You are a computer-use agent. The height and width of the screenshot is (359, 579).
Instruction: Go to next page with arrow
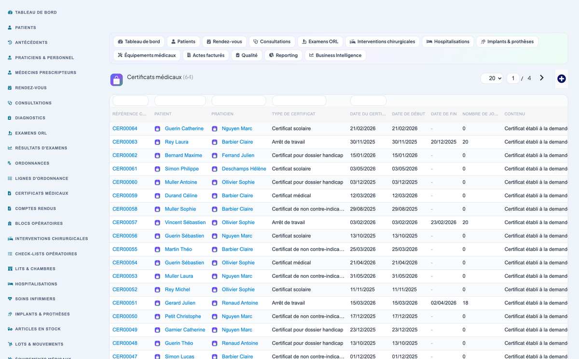coord(542,78)
